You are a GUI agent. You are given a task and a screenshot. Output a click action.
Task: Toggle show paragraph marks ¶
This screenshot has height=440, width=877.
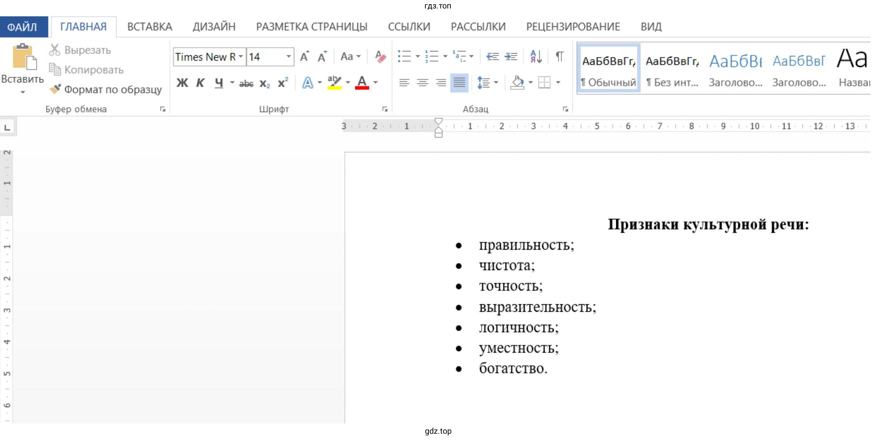pos(559,56)
